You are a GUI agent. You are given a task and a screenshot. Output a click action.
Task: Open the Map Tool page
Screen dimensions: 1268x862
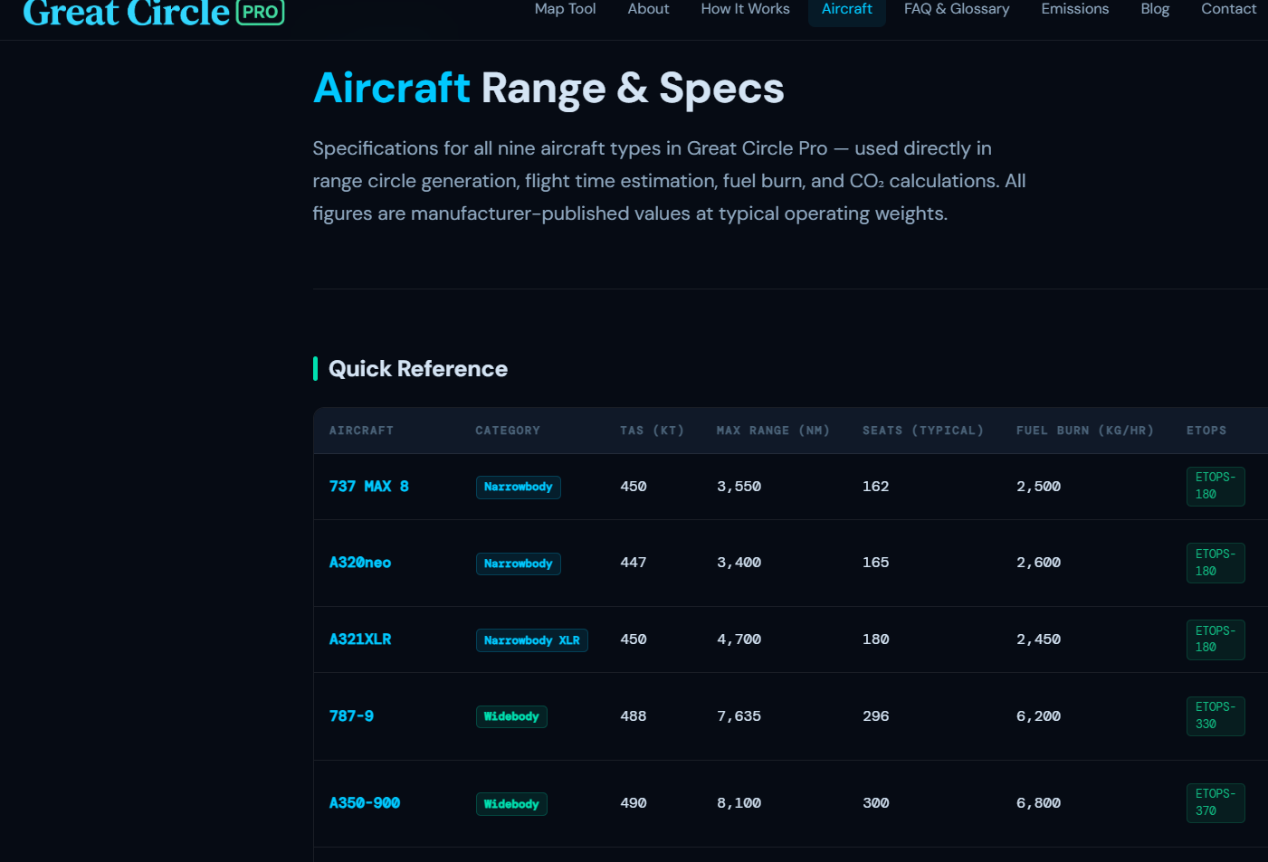pos(565,9)
